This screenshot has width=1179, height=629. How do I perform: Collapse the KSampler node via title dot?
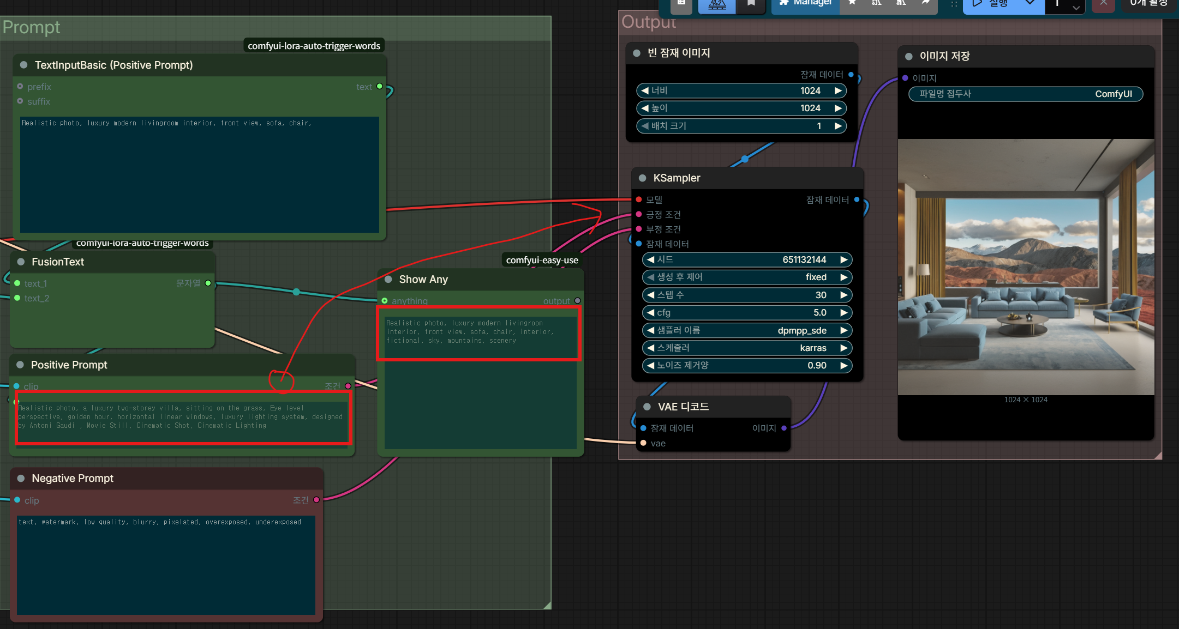(642, 178)
